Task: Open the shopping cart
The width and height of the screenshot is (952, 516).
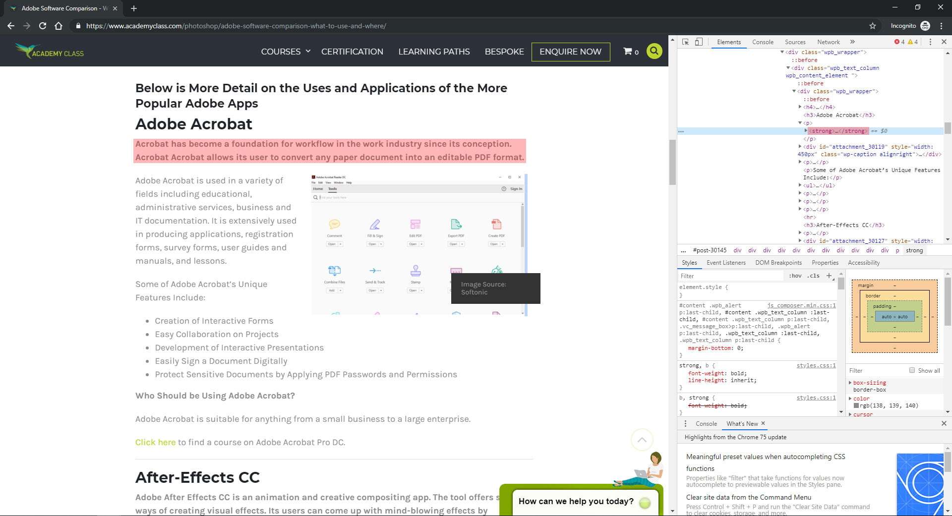Action: pos(631,52)
